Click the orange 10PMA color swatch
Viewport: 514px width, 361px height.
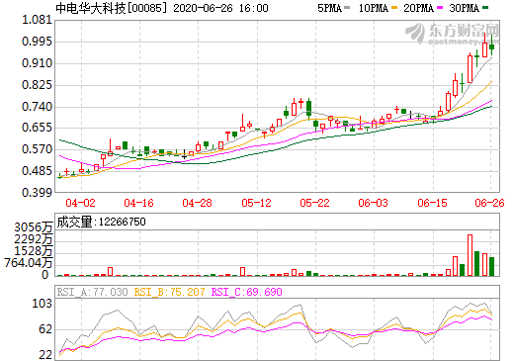point(394,7)
